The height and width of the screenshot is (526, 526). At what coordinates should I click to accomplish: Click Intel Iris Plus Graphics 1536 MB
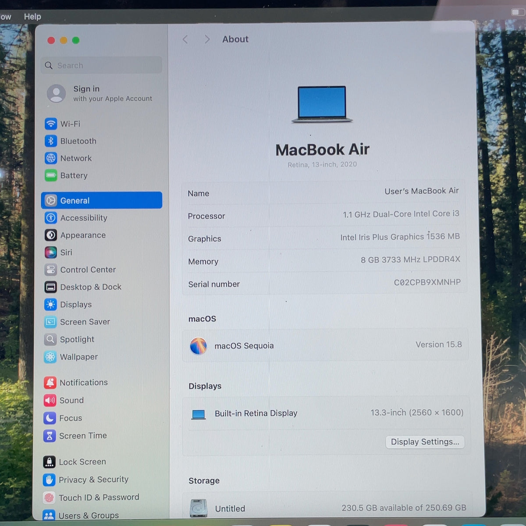coord(400,237)
